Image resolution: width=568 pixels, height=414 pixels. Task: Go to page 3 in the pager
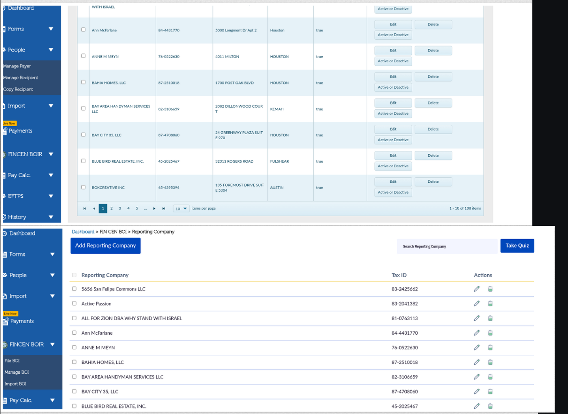click(x=120, y=209)
